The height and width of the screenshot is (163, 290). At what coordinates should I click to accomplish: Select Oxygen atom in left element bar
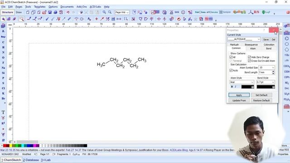(3, 58)
